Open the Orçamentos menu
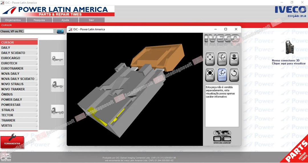Image resolution: width=308 pixels, height=163 pixels. point(13,20)
